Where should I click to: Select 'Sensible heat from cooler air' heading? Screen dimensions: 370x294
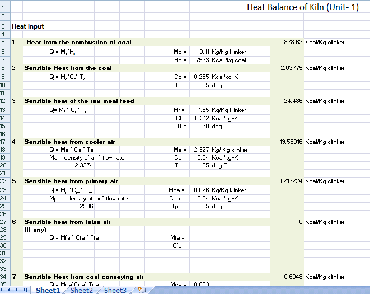tap(69, 142)
